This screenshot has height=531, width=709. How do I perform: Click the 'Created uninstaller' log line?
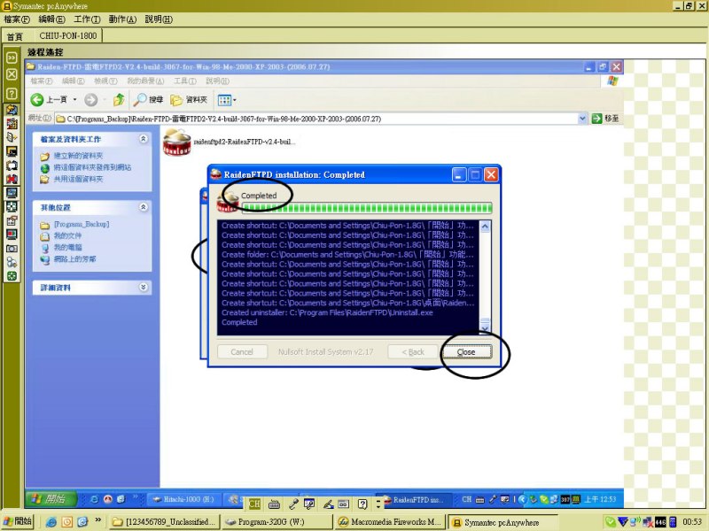327,312
